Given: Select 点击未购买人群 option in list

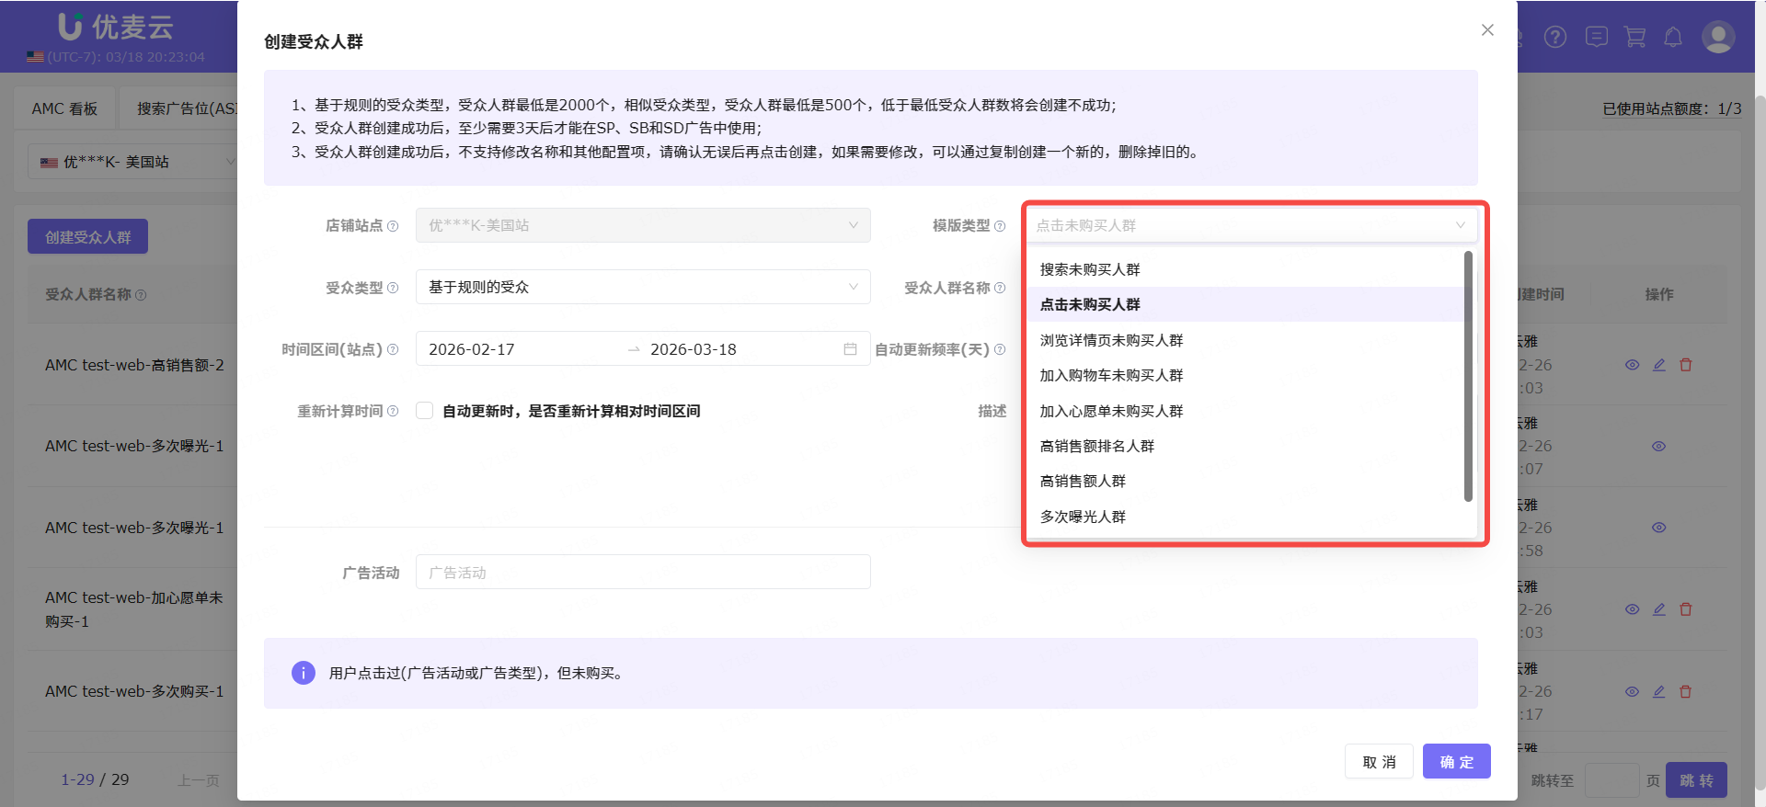Looking at the screenshot, I should coord(1245,304).
